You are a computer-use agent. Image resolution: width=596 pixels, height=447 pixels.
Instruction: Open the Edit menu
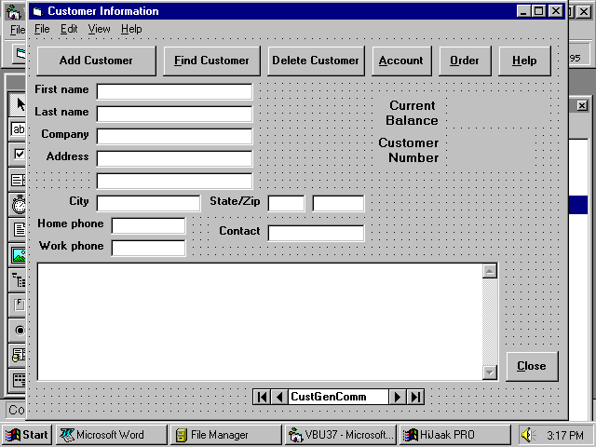point(69,29)
